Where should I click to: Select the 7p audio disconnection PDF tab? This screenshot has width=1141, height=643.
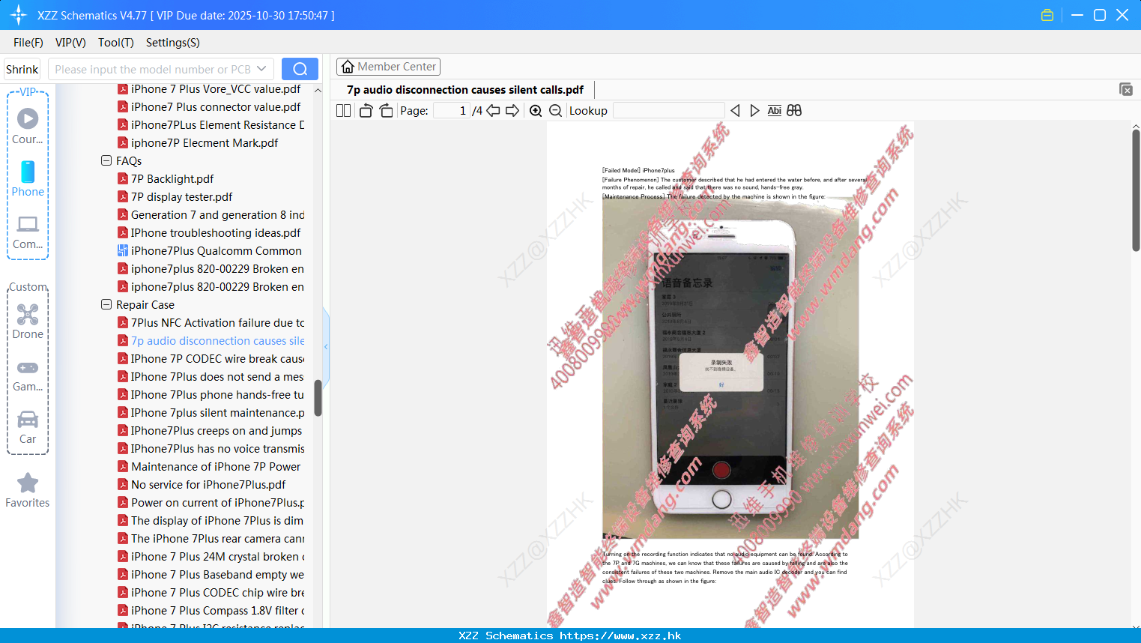(464, 90)
